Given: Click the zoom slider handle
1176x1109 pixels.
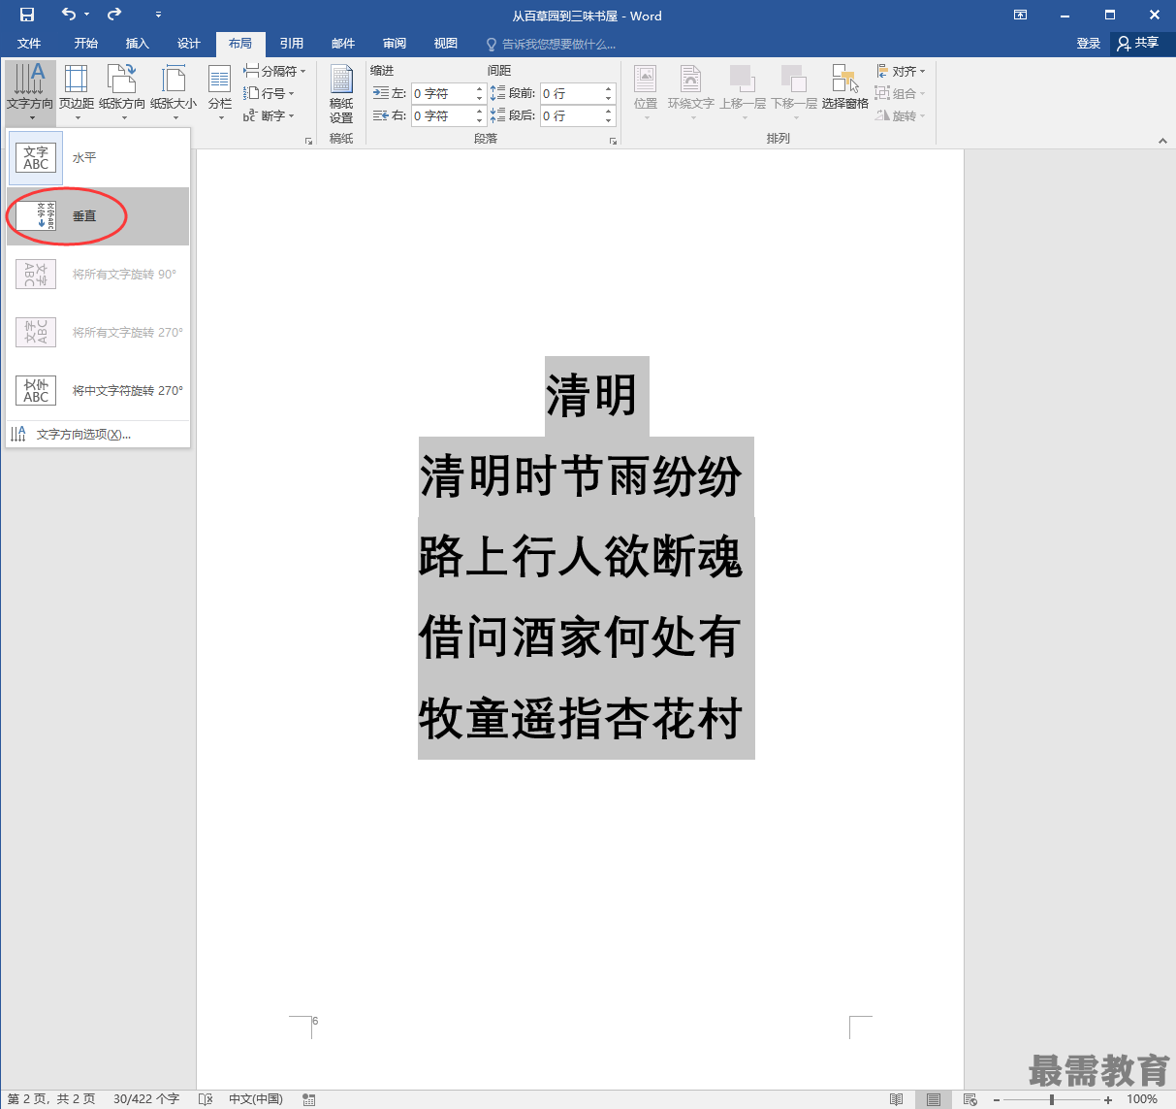Looking at the screenshot, I should pos(1052,1099).
